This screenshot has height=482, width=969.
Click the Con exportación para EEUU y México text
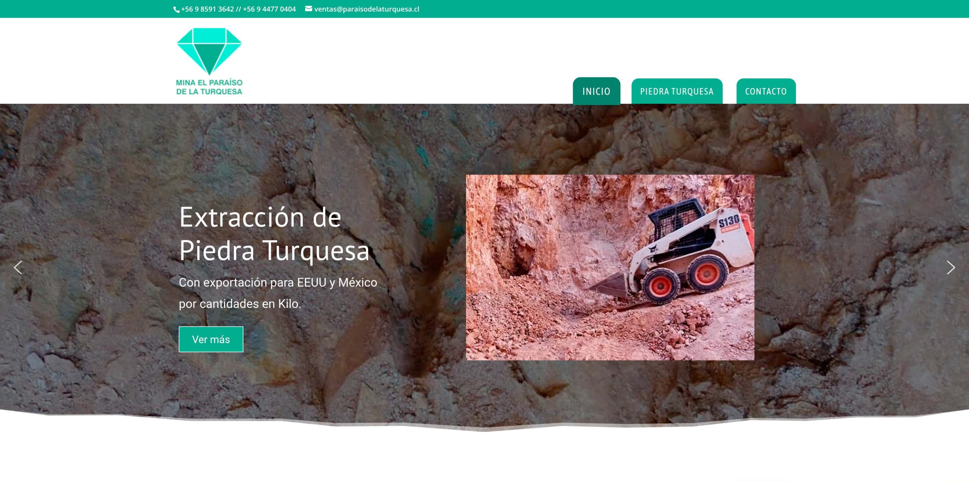coord(278,283)
